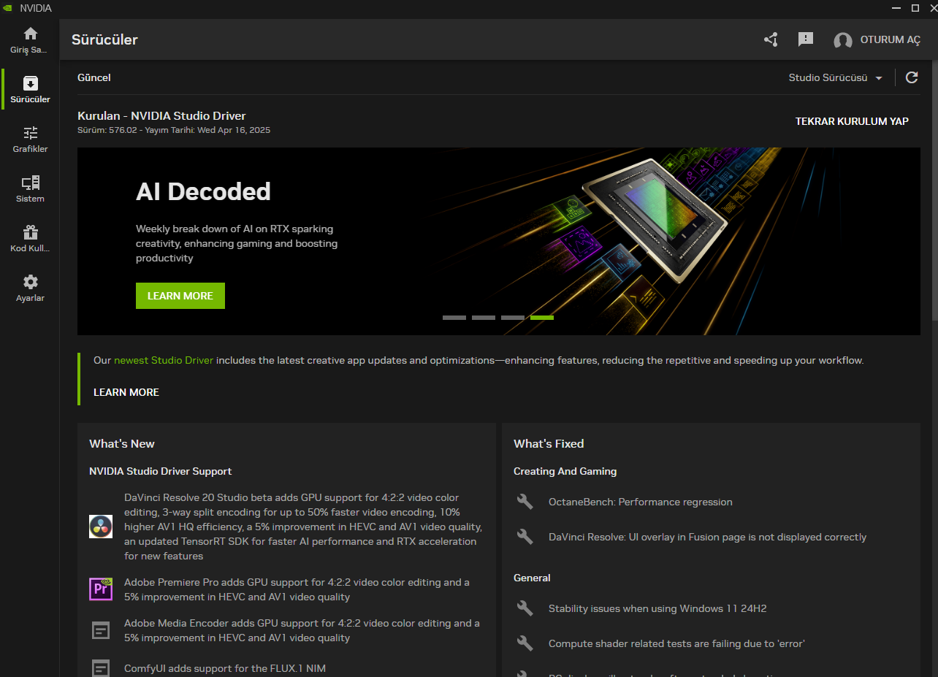Image resolution: width=938 pixels, height=677 pixels.
Task: Click the share icon in header
Action: point(771,39)
